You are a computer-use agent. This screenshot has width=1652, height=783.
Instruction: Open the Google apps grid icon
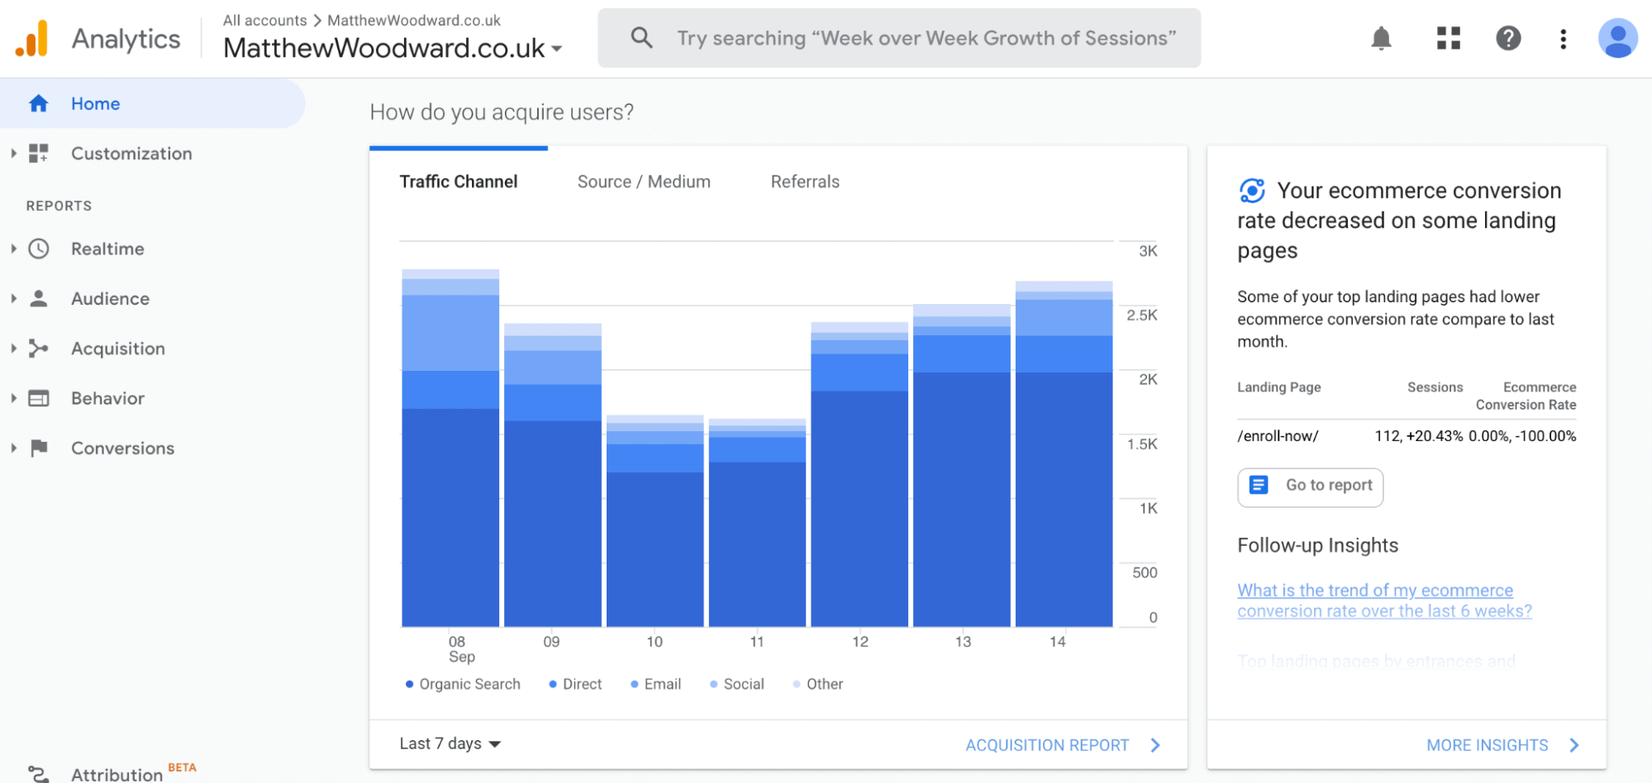(1448, 38)
